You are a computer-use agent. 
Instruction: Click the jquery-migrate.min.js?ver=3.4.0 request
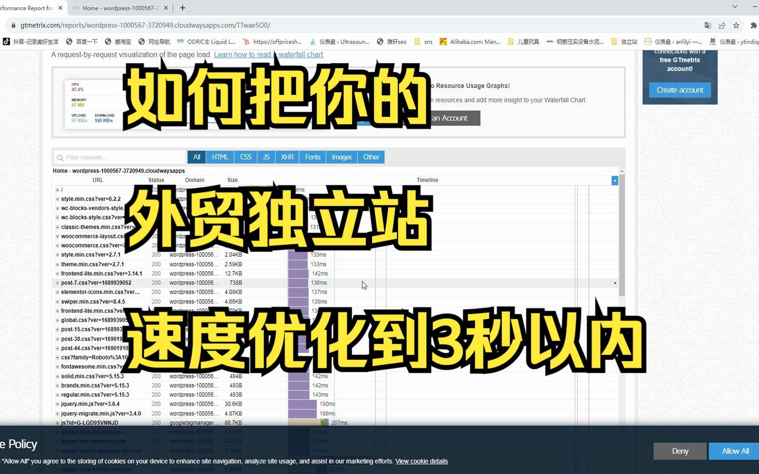[101, 414]
